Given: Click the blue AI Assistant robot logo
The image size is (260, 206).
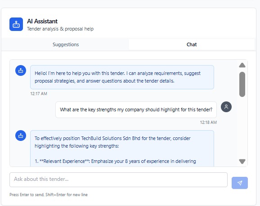Looking at the screenshot, I should [x=16, y=24].
